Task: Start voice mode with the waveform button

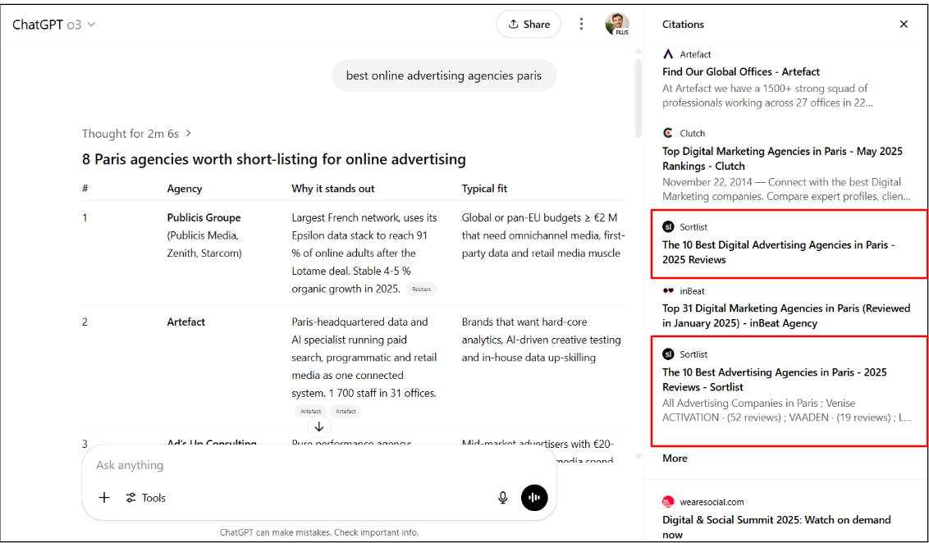Action: coord(533,497)
